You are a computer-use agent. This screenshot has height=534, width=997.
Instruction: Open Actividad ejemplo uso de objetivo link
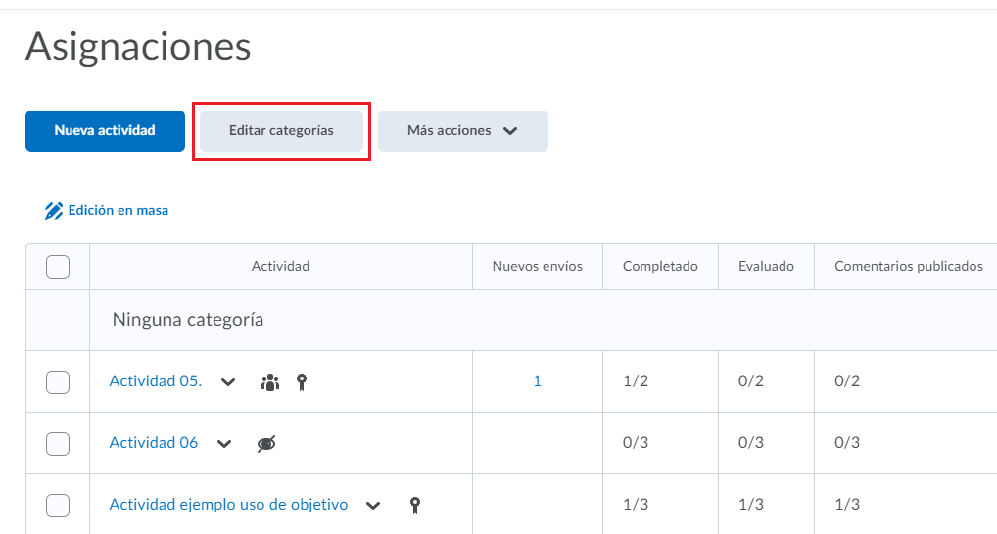tap(228, 504)
